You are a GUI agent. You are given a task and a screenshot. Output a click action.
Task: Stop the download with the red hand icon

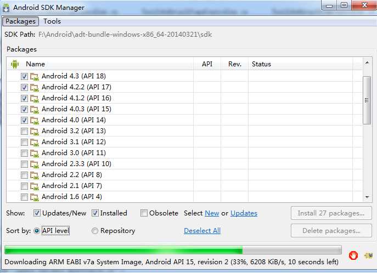click(353, 255)
